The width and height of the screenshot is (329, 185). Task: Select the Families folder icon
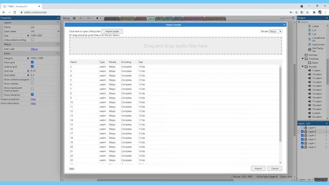(306, 55)
